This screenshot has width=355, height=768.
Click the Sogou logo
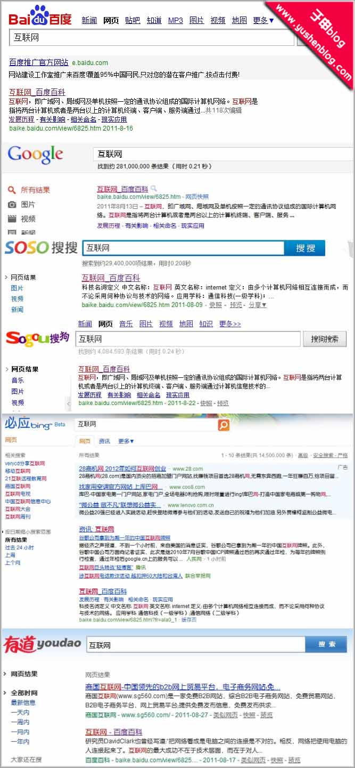tap(37, 338)
